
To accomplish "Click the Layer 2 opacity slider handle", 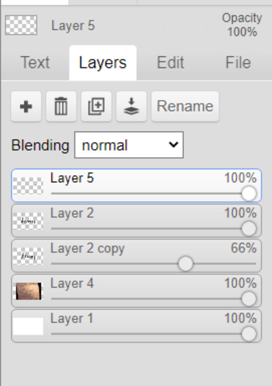I will pyautogui.click(x=249, y=229).
